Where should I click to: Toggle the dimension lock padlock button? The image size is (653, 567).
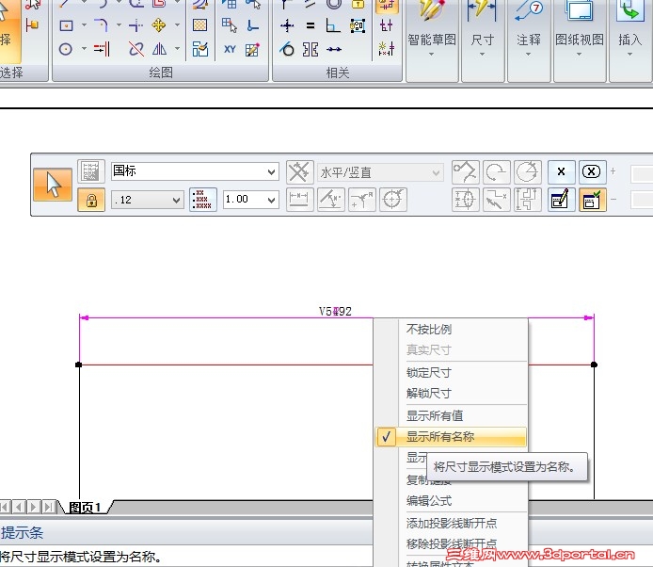click(91, 200)
